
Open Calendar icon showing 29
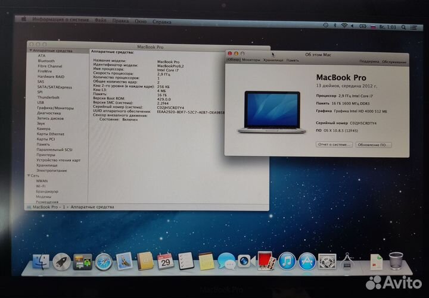tap(165, 261)
